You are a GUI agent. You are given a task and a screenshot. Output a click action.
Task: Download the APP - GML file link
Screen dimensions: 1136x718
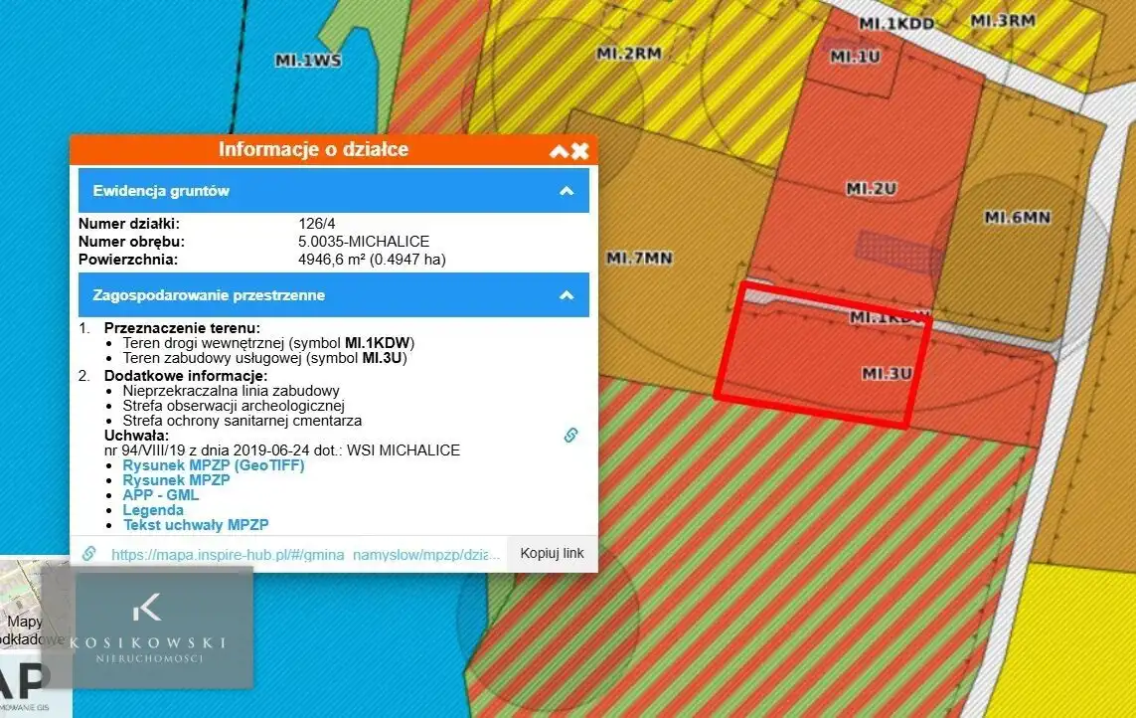(x=160, y=495)
